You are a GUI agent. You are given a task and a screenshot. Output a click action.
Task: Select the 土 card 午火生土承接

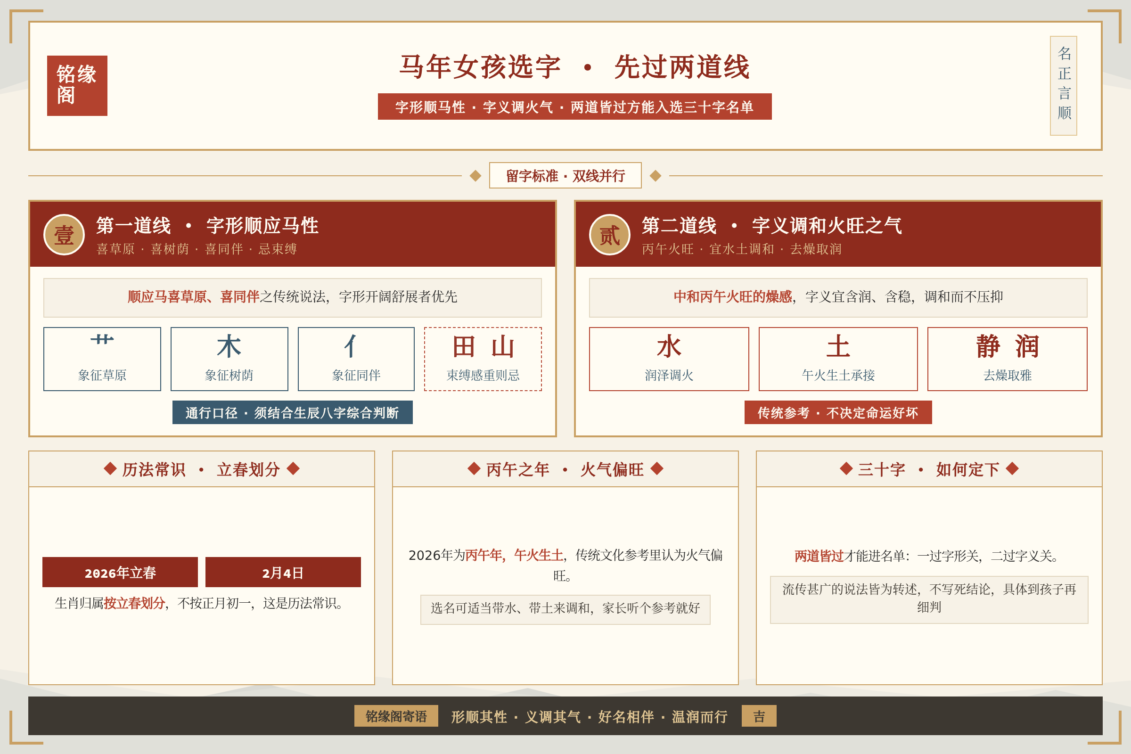click(x=838, y=359)
